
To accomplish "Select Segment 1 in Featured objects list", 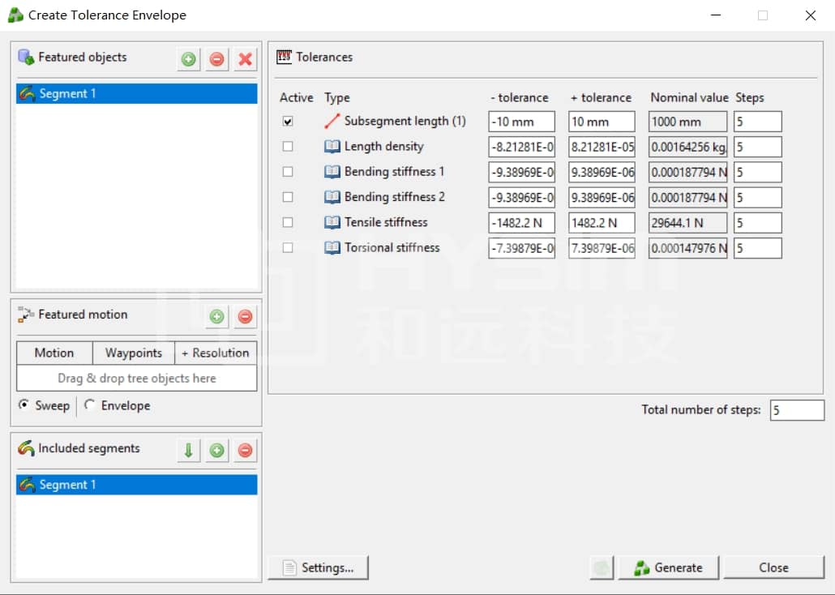I will coord(136,94).
